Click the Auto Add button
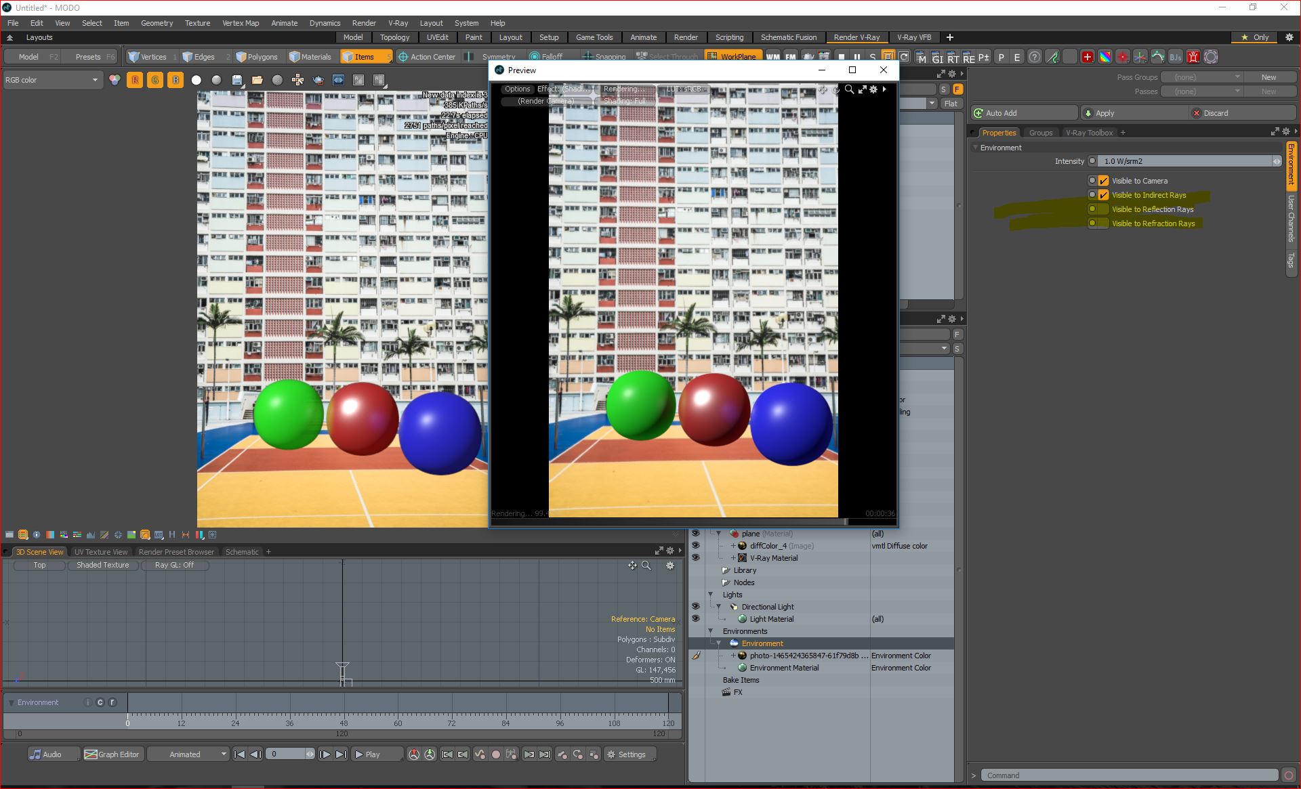 click(x=1024, y=113)
